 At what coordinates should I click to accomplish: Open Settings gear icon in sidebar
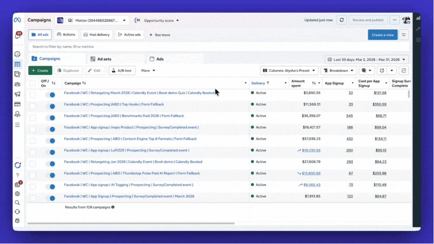[18, 193]
